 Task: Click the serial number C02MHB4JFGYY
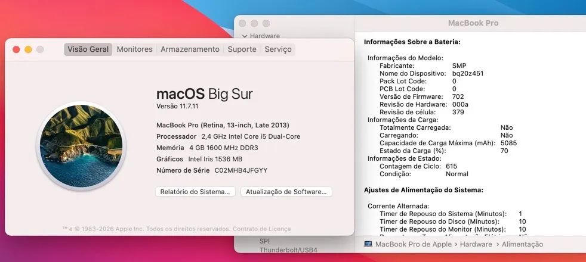click(x=240, y=170)
